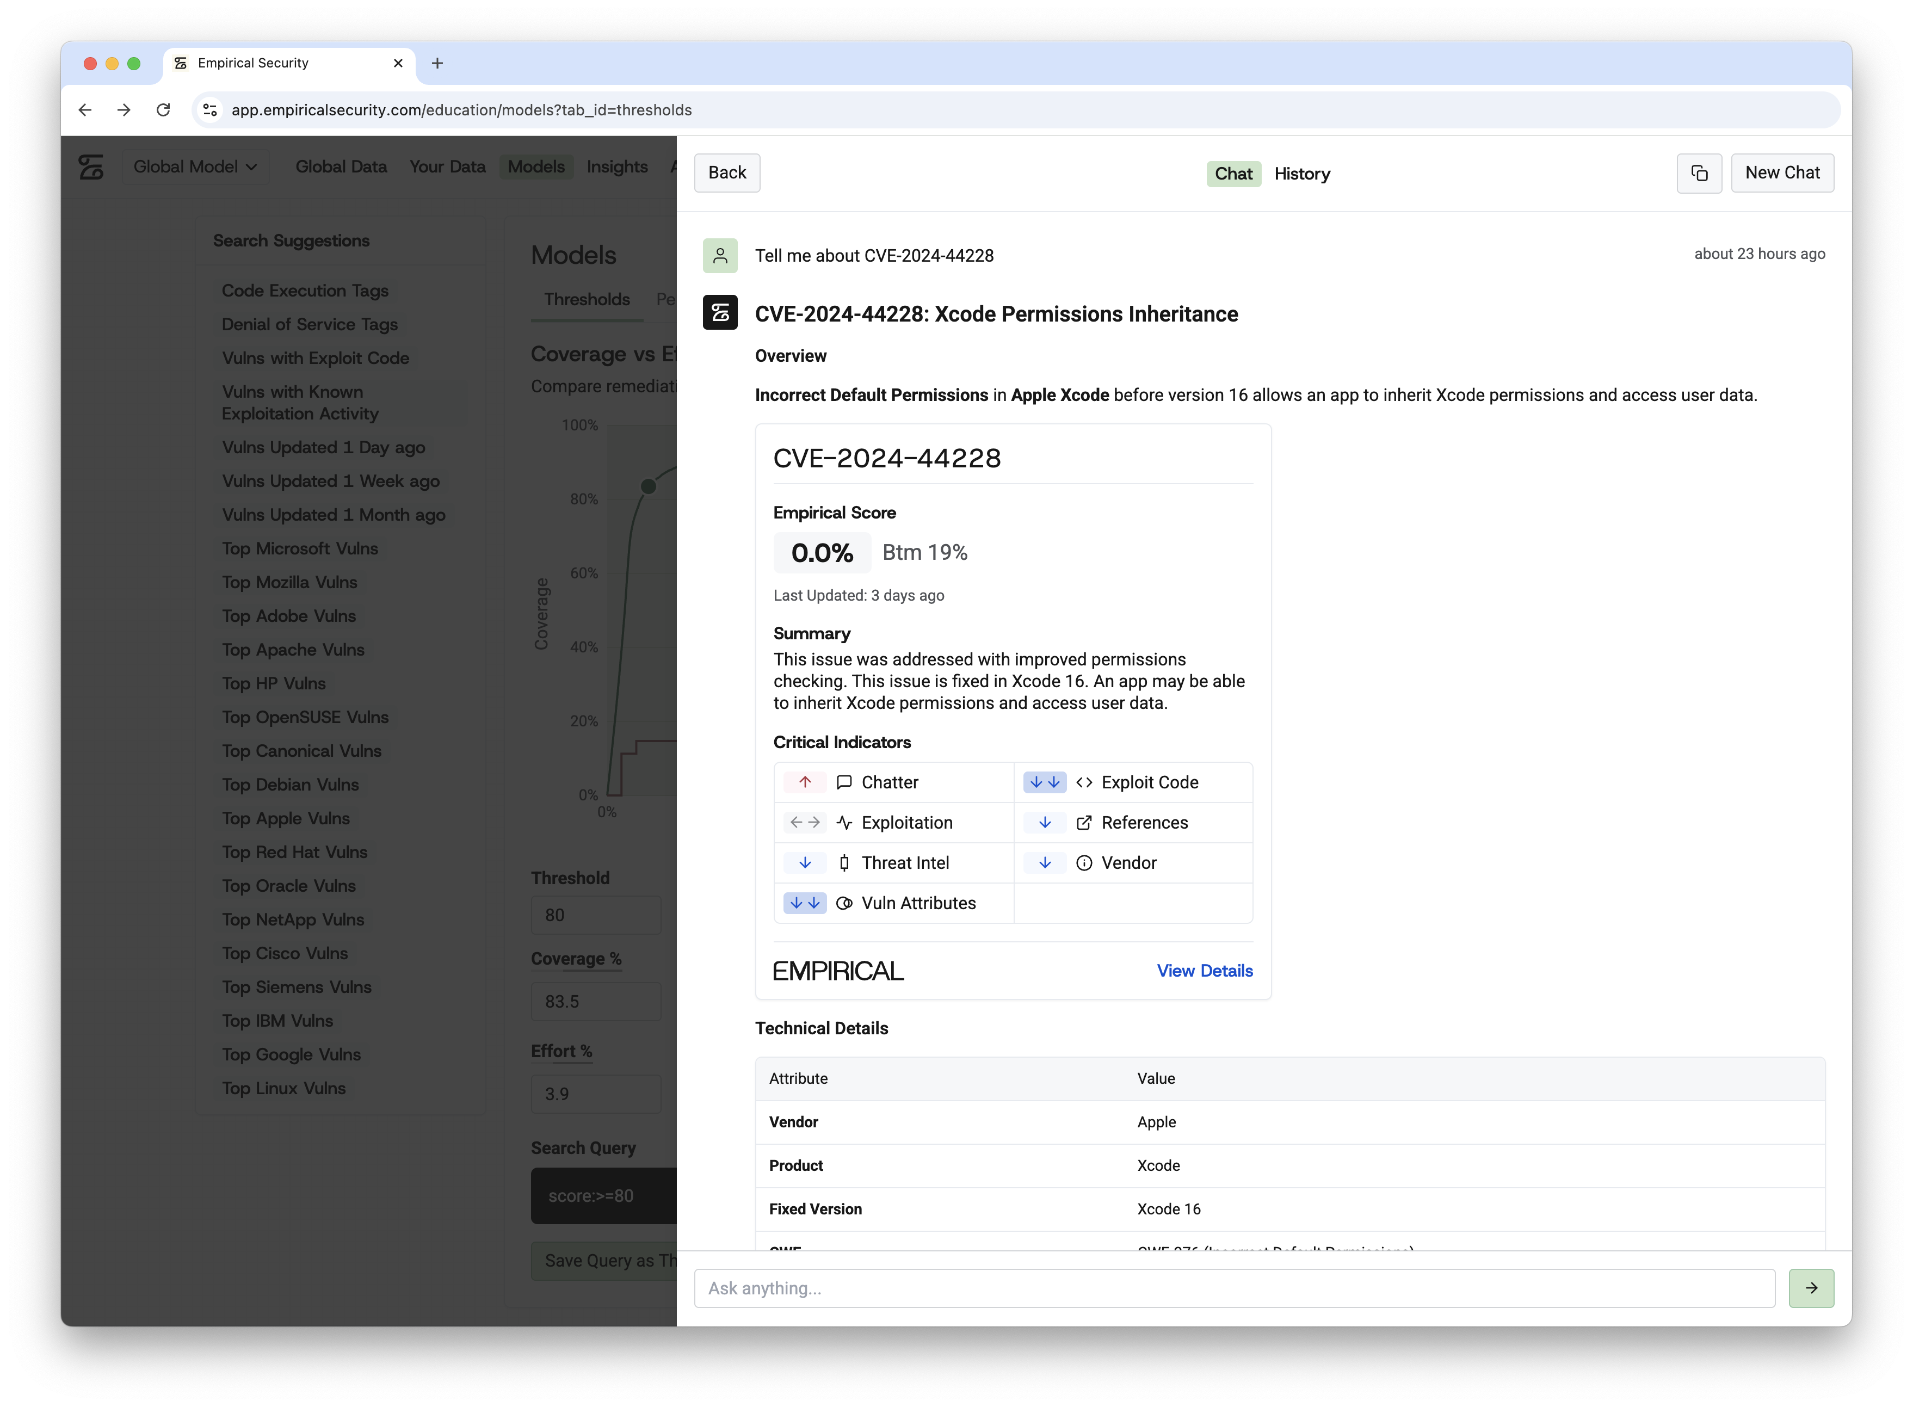Click the Exploitation left-right arrows icon
Image resolution: width=1913 pixels, height=1407 pixels.
tap(804, 822)
